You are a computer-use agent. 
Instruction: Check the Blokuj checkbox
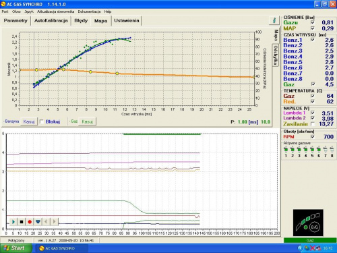[42, 121]
